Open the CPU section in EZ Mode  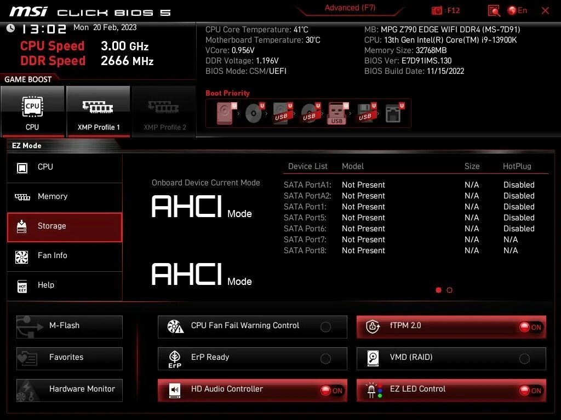pos(65,167)
